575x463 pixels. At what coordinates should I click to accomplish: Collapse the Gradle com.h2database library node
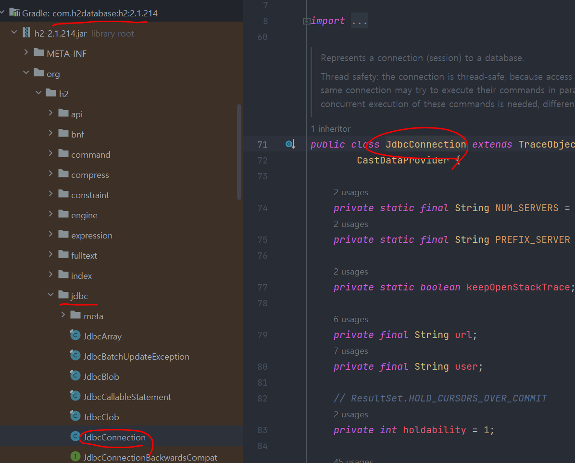2,13
